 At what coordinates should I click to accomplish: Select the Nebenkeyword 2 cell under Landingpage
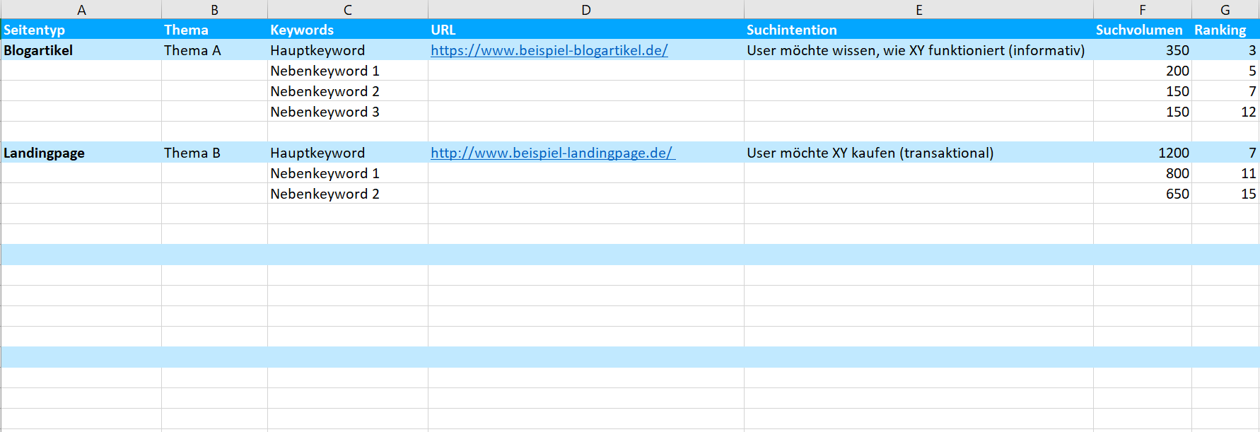coord(324,193)
